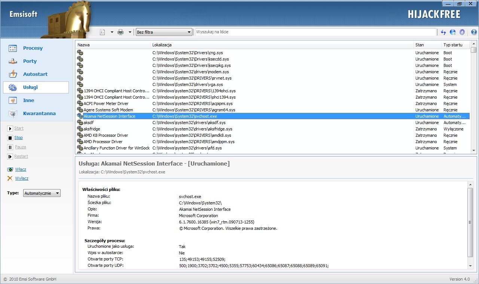
Task: Expand the report icon's dropdown arrow
Action: (x=112, y=32)
